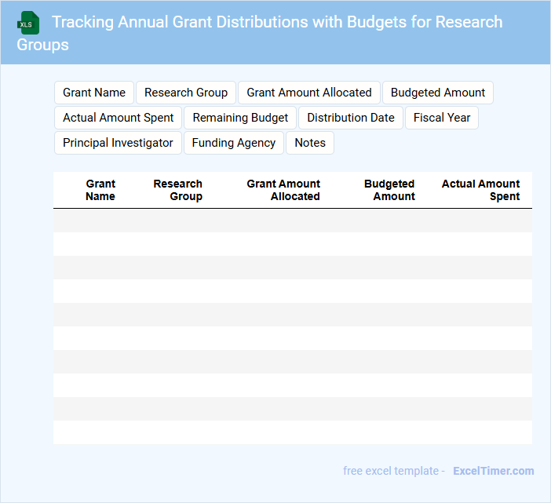
Task: Select the Notes tag
Action: coord(310,143)
